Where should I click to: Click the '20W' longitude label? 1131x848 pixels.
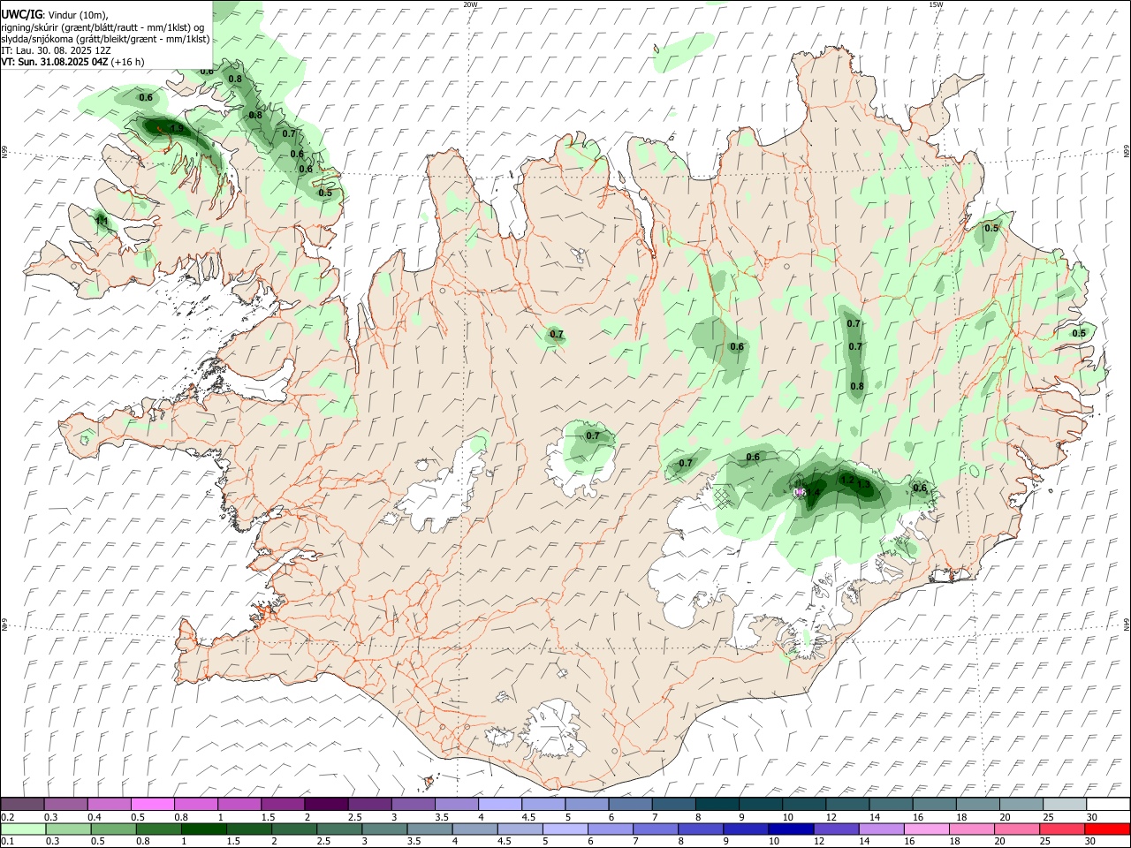pyautogui.click(x=470, y=4)
